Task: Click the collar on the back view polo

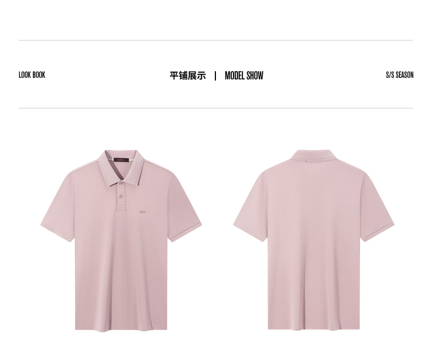Action: (311, 155)
